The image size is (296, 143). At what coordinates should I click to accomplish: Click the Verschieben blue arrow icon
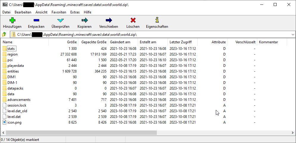(x=109, y=20)
